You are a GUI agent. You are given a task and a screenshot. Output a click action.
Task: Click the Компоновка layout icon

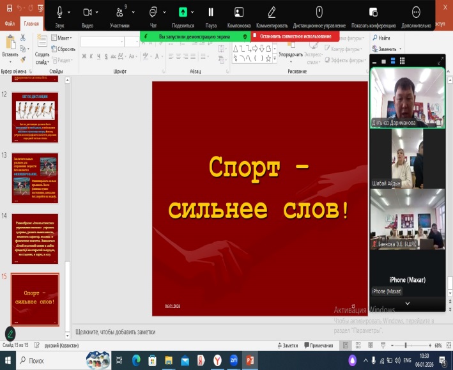click(238, 13)
